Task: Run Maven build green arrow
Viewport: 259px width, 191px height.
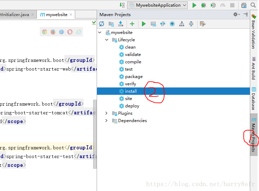Action: point(144,24)
